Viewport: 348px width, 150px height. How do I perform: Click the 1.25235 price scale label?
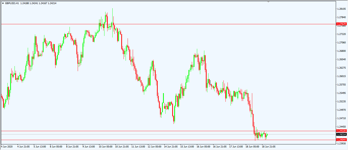coord(341,102)
